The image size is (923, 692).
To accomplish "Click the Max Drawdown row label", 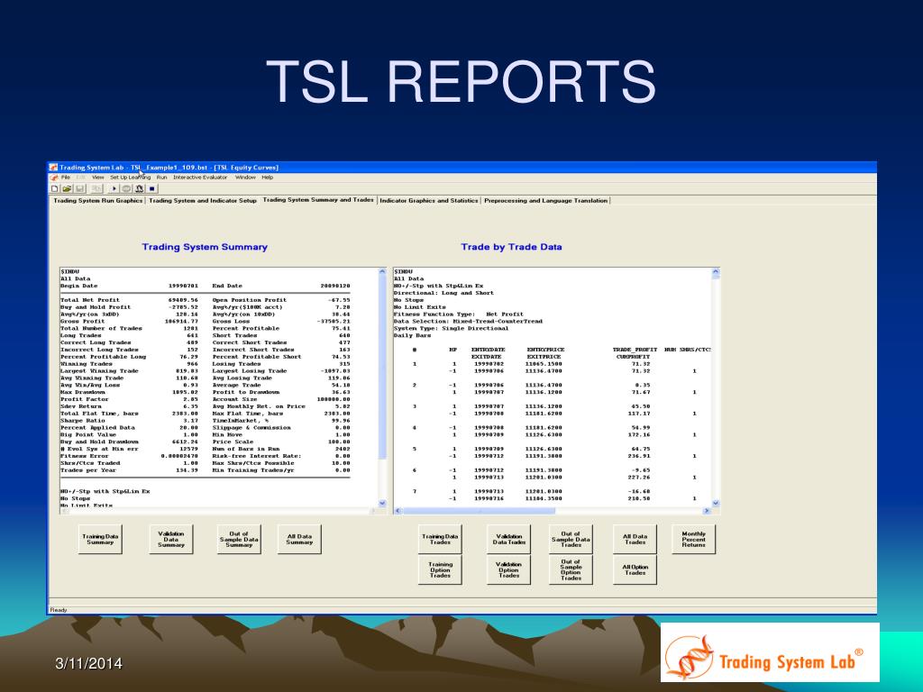I will click(x=82, y=392).
